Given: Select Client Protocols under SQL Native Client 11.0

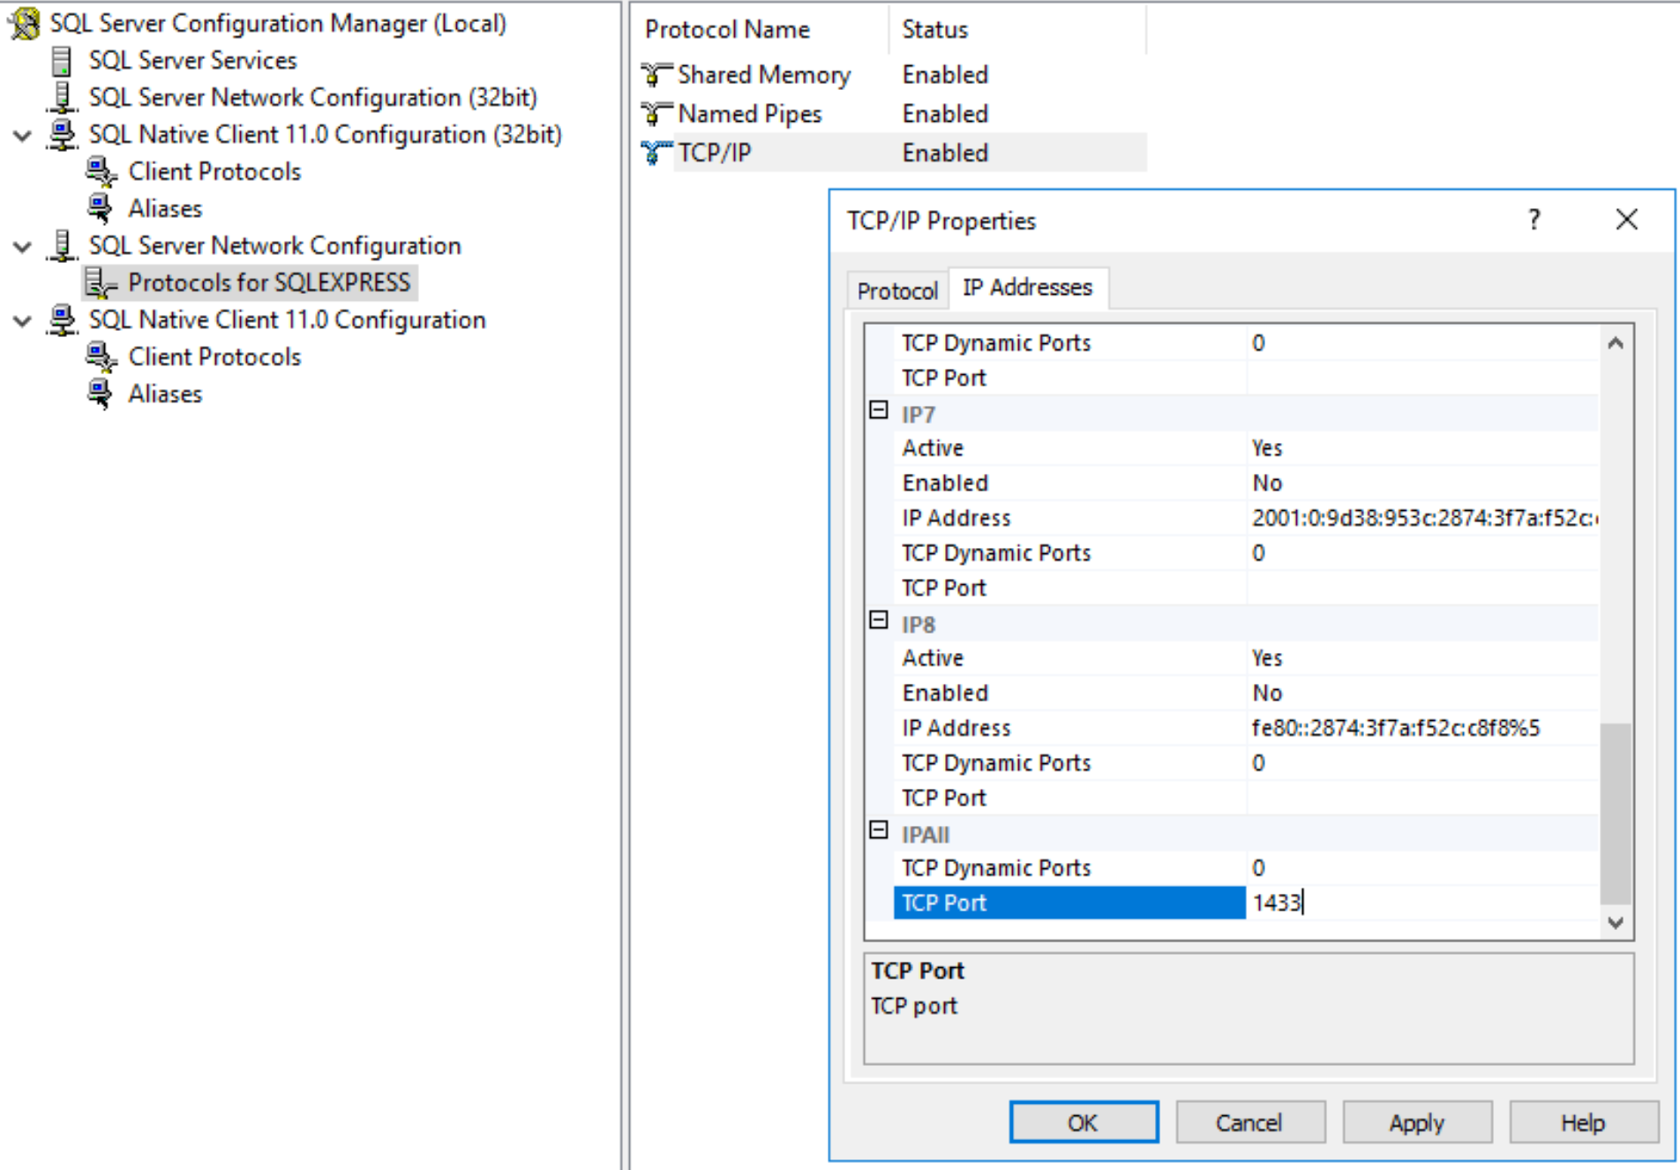Looking at the screenshot, I should click(x=214, y=356).
